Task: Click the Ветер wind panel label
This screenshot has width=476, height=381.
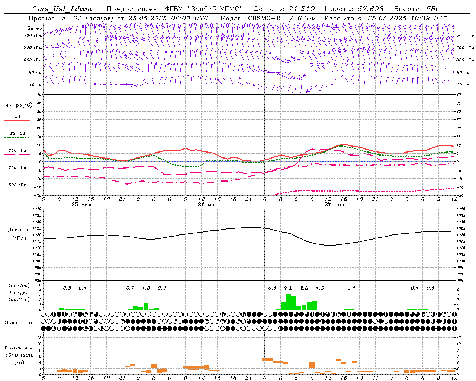Action: (35, 28)
